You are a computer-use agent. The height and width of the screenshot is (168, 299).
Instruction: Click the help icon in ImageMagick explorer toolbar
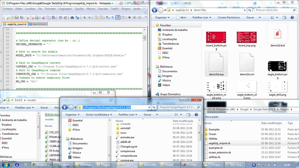pos(196,114)
